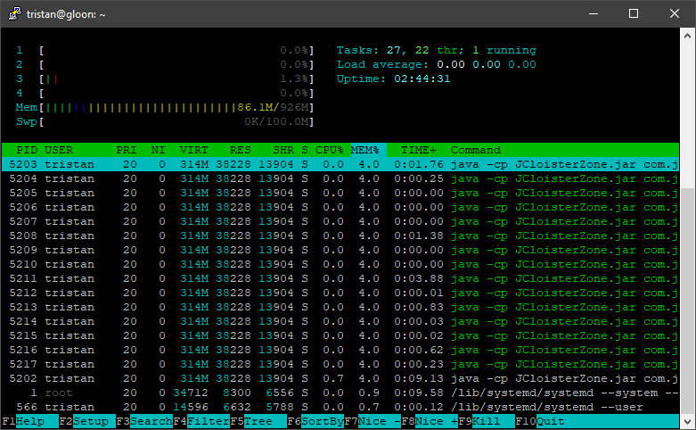Click the TIME+ column header
Viewport: 696px width, 430px height.
point(419,150)
